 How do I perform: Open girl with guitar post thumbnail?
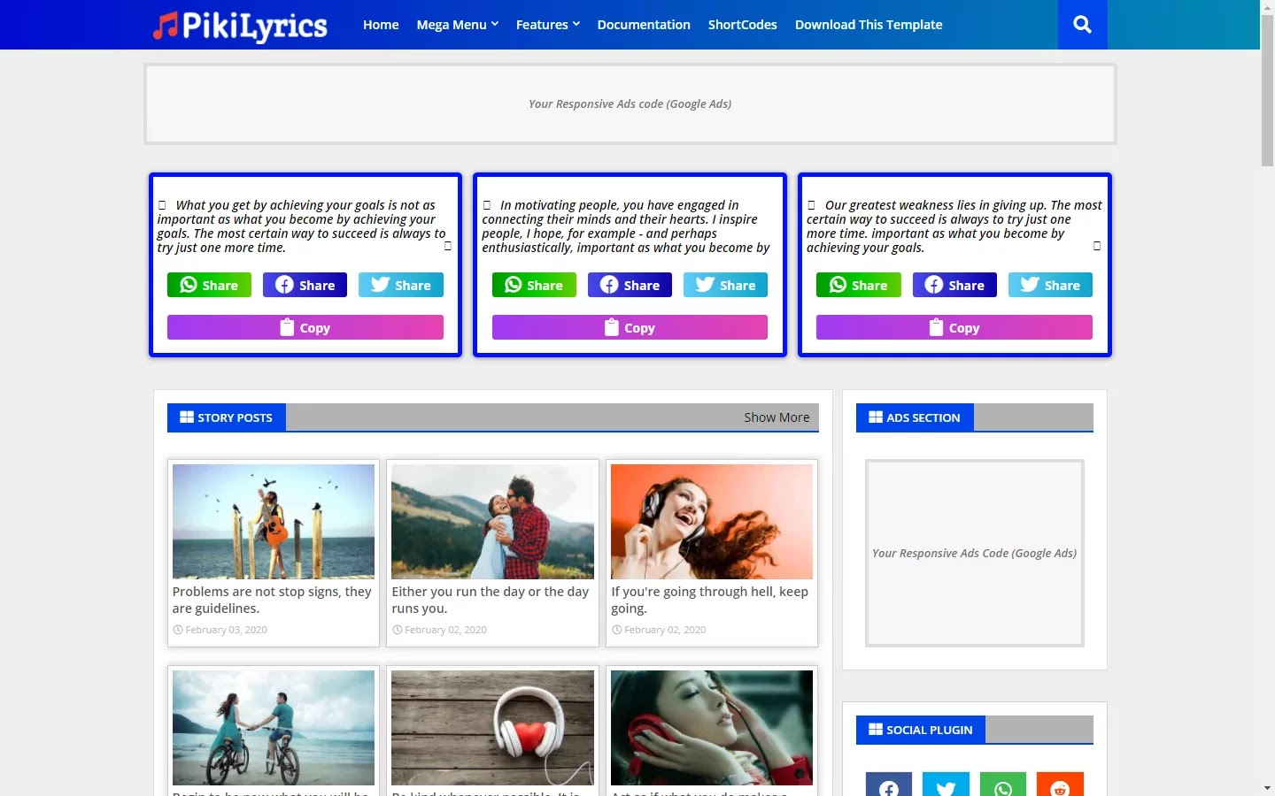[274, 522]
